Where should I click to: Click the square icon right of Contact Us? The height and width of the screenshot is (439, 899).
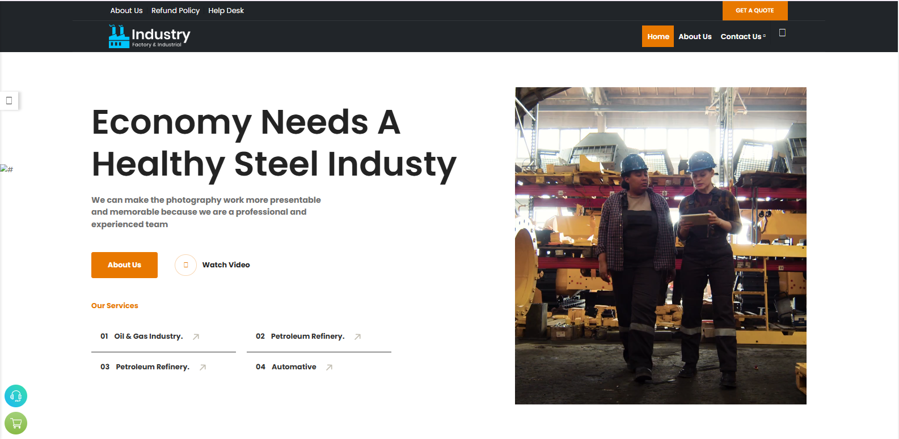pos(782,33)
